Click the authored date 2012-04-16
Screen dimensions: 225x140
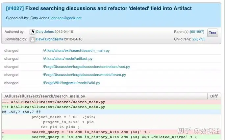coord(64,31)
